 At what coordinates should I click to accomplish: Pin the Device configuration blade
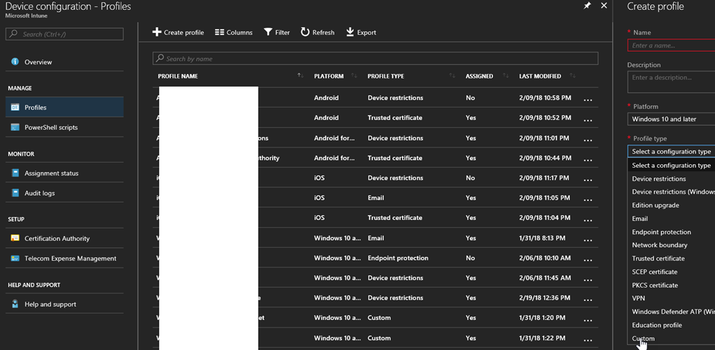588,6
